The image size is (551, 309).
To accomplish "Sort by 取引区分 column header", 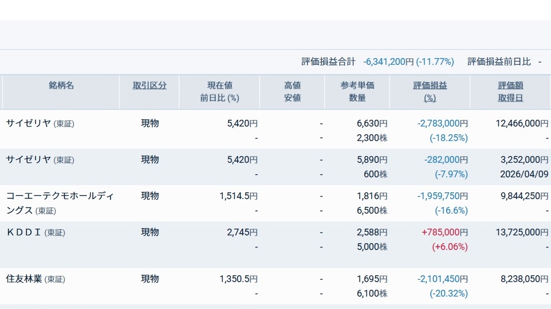I will click(150, 85).
